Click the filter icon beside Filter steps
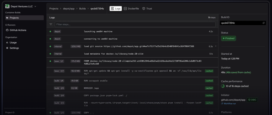This screenshot has width=272, height=115. coord(51,24)
